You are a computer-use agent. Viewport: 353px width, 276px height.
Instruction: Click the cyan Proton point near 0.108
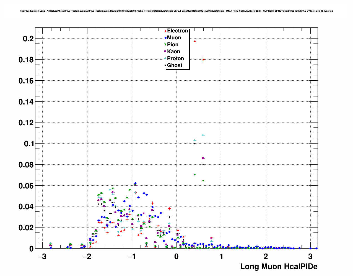[203, 135]
